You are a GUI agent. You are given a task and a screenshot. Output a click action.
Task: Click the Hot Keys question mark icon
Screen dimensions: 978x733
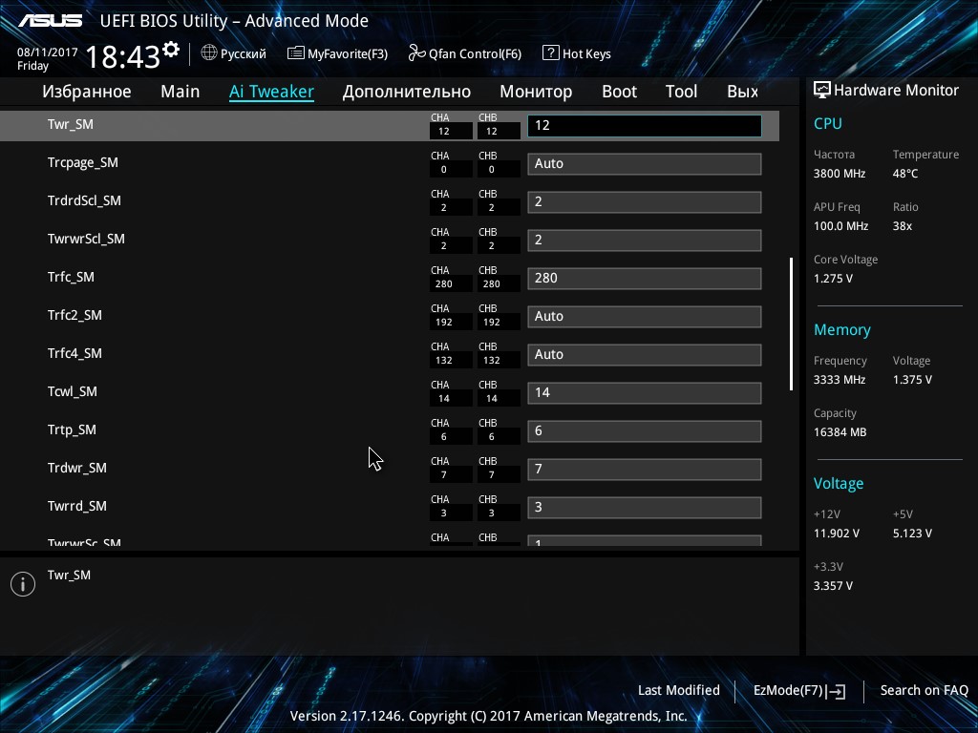pos(551,53)
